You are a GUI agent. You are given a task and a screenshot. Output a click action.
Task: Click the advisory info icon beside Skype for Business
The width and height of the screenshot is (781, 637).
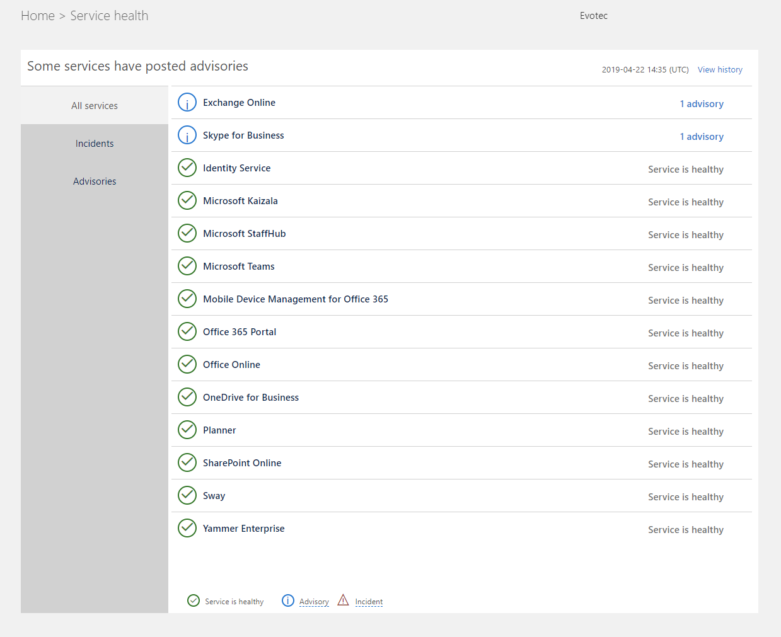pos(187,135)
